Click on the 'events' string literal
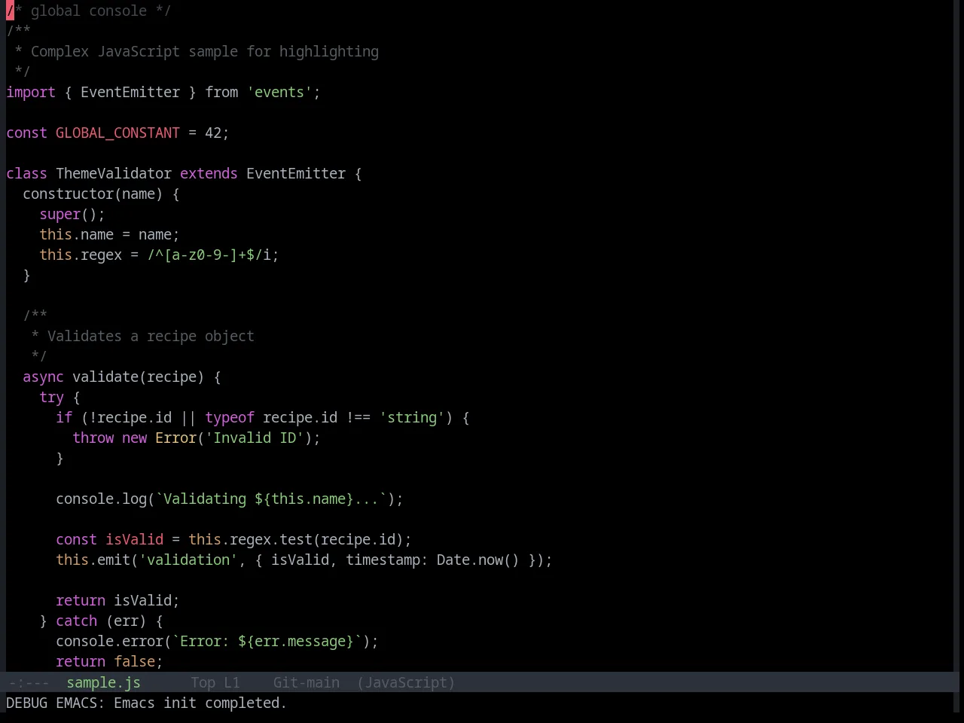This screenshot has height=723, width=964. [279, 92]
